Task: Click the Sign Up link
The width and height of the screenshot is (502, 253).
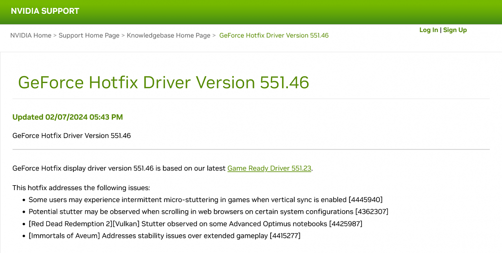Action: [455, 30]
